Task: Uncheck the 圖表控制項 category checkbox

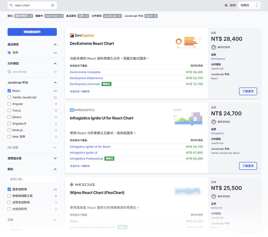Action: point(9,189)
